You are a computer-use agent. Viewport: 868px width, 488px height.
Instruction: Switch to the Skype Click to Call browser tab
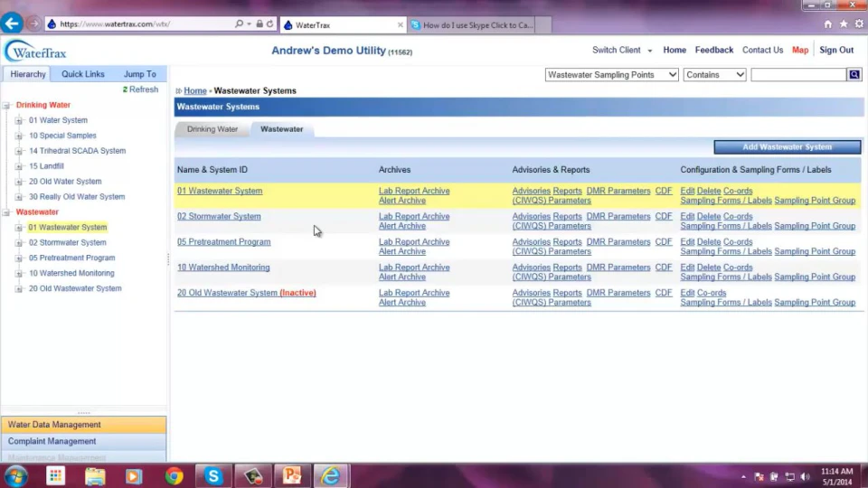[x=472, y=25]
